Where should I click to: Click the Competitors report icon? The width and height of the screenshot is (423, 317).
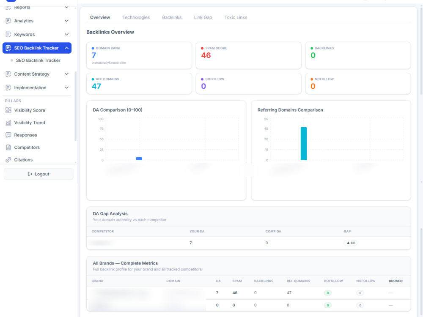tap(8, 148)
